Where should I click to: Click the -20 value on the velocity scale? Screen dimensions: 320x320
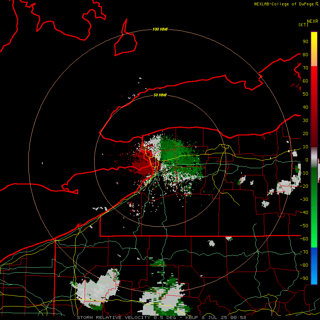(304, 186)
